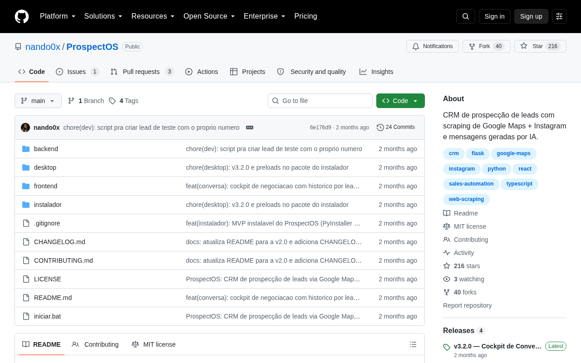Click the tag icon beside v3.2.0 release
581x363 pixels.
[447, 347]
